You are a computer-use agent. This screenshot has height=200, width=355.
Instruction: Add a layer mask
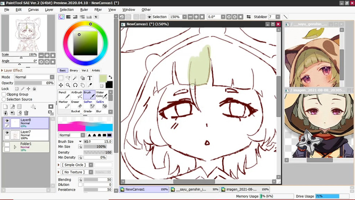51,107
